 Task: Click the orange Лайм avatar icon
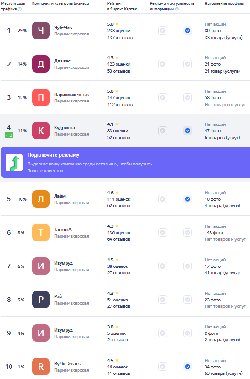coord(41,199)
